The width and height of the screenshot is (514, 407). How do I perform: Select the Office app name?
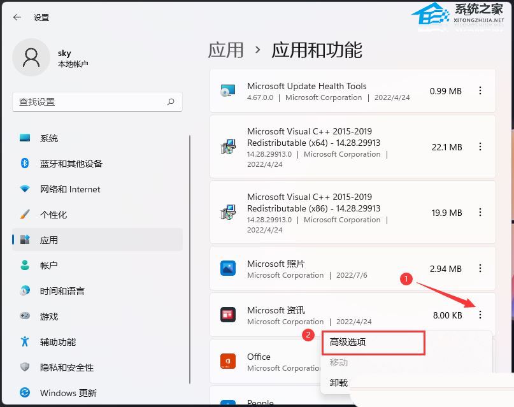(259, 357)
